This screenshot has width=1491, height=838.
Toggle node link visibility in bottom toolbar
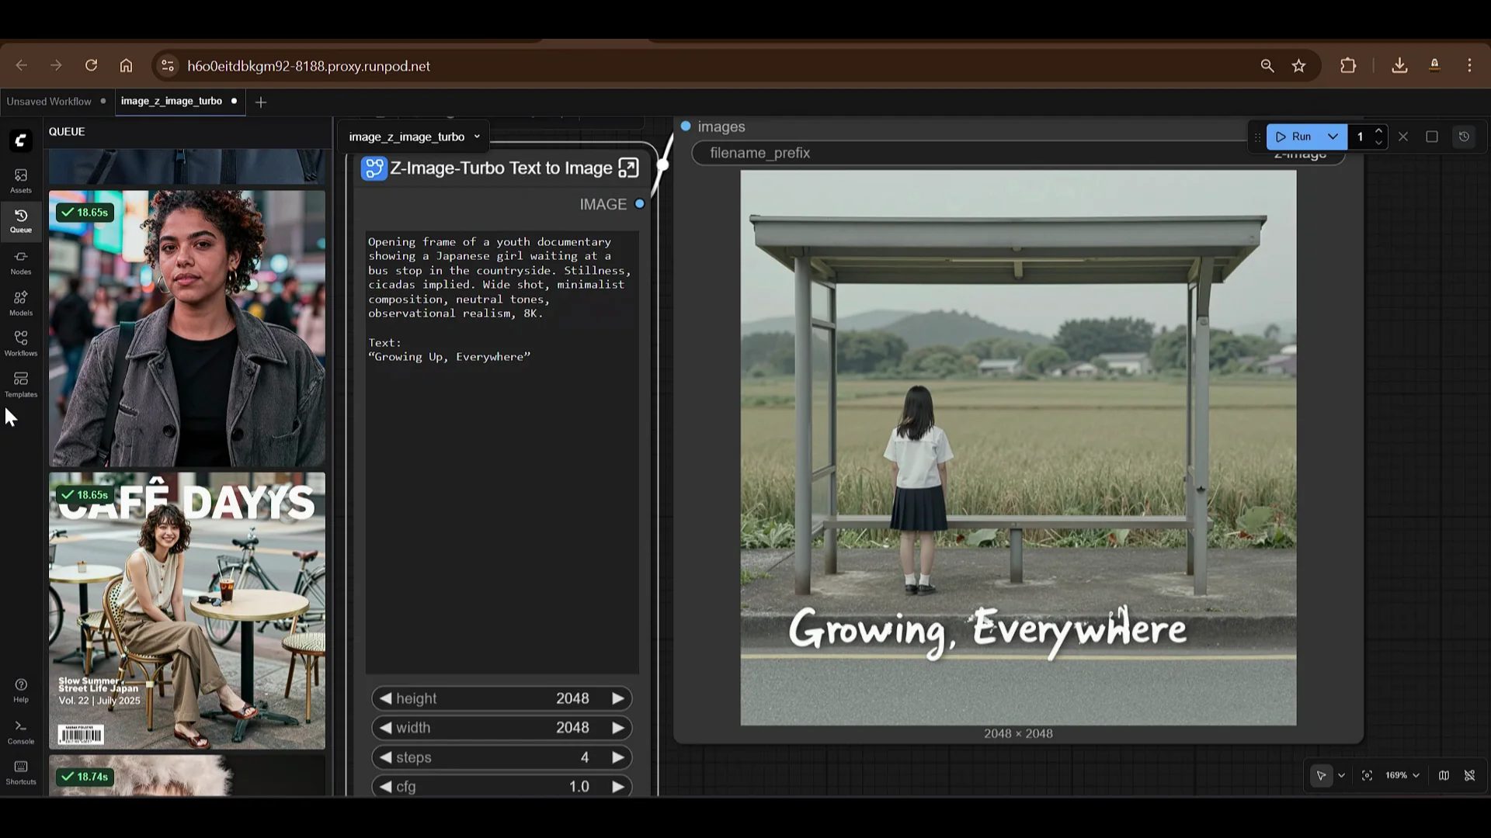point(1469,775)
